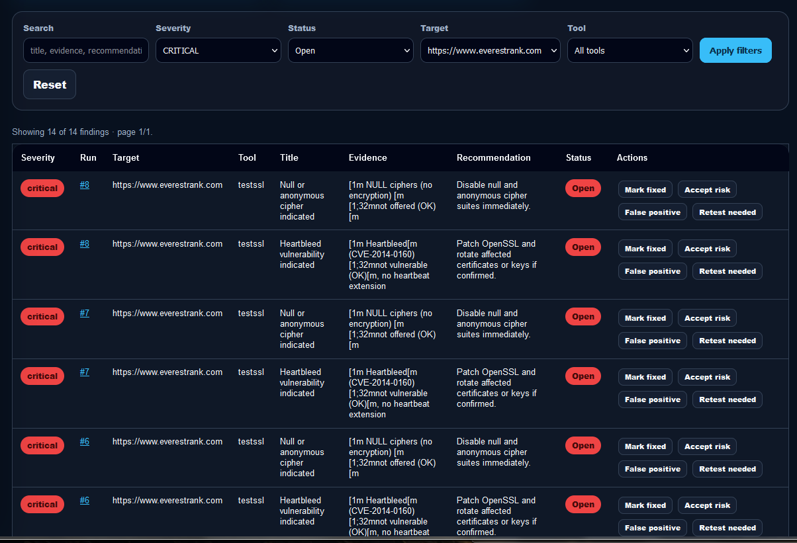Click the Run column header
This screenshot has width=797, height=543.
(88, 158)
